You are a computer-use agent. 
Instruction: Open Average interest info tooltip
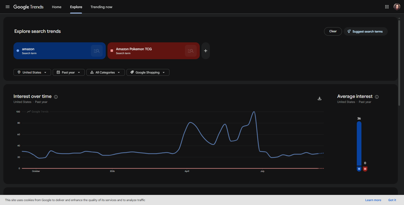[x=377, y=97]
